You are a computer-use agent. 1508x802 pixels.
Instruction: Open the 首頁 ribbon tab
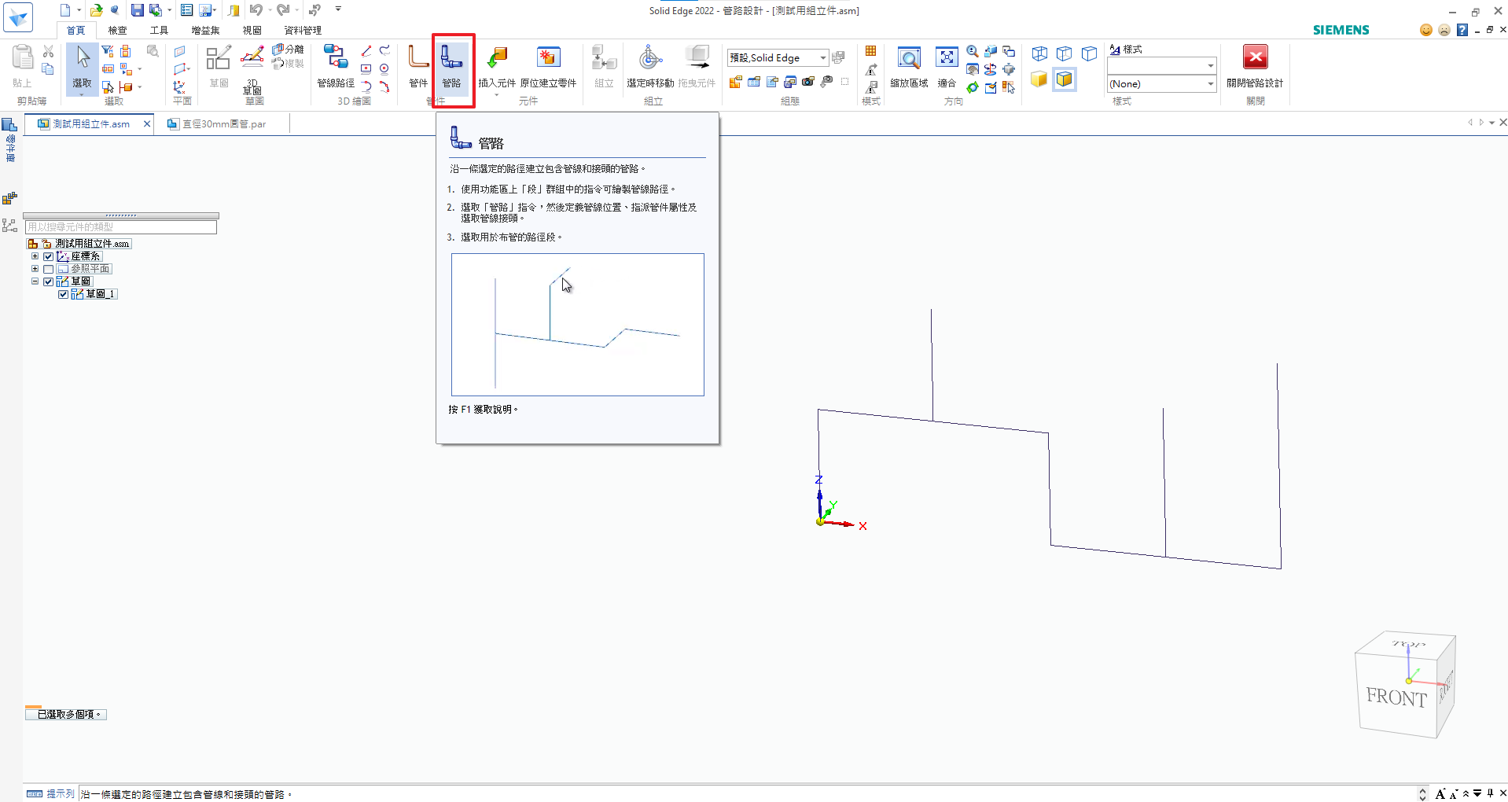[76, 30]
